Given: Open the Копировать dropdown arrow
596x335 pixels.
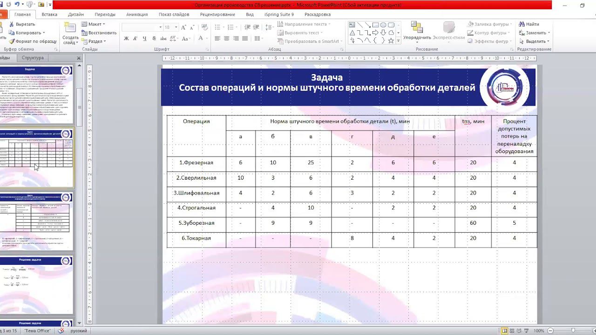Looking at the screenshot, I should tap(44, 33).
